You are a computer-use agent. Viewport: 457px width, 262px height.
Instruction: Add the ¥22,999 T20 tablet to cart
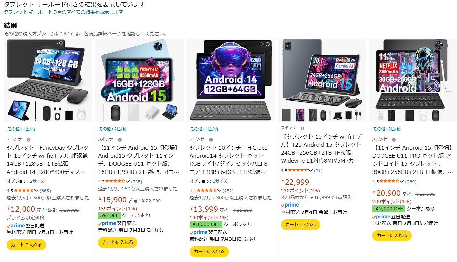(x=300, y=224)
